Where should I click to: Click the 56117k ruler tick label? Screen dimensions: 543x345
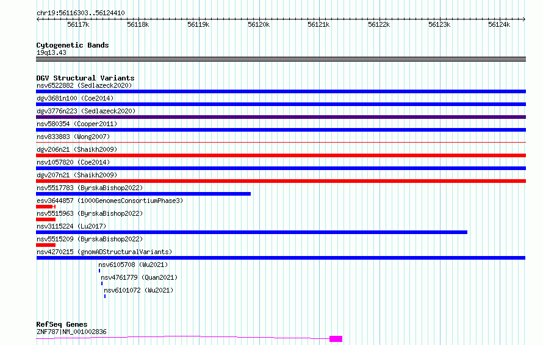tap(78, 24)
